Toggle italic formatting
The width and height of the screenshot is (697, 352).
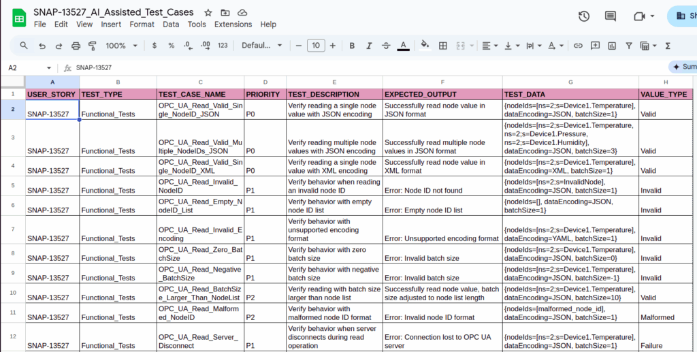point(369,46)
